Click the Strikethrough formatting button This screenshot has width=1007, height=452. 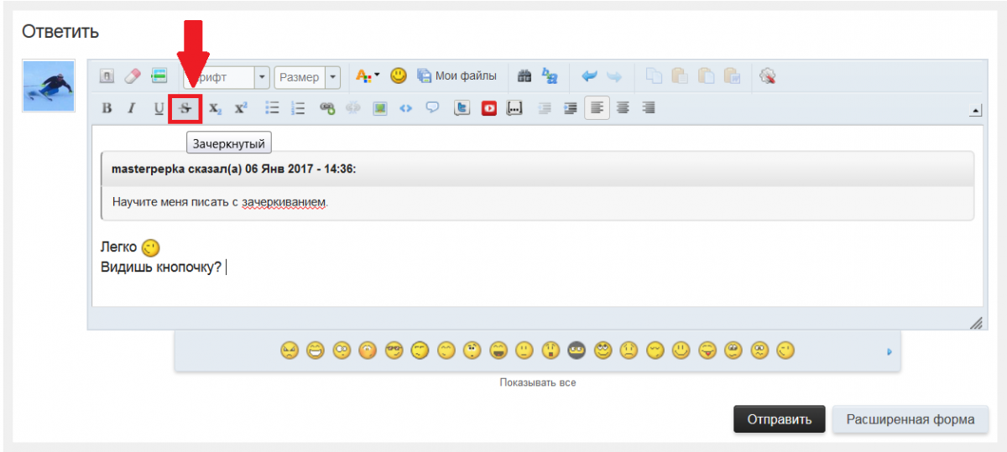pos(185,108)
